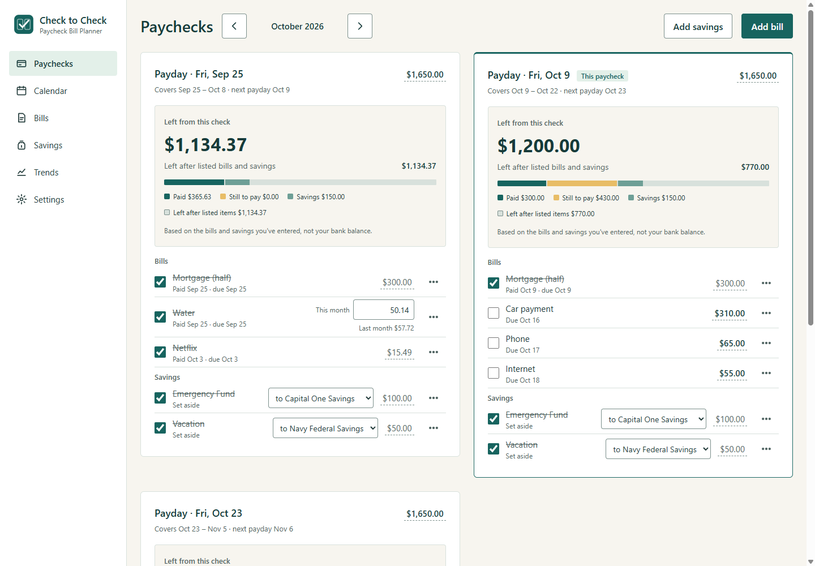Go to next month with right chevron
Screen dimensions: 815x566
click(360, 26)
